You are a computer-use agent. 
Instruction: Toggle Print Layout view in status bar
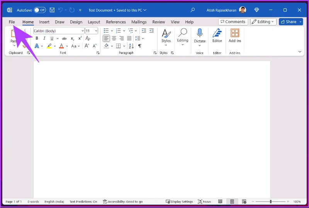(232, 201)
